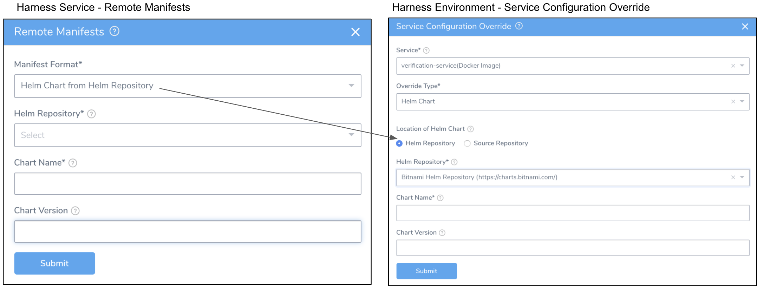Focus Chart Version field in Override dialog

(x=573, y=248)
